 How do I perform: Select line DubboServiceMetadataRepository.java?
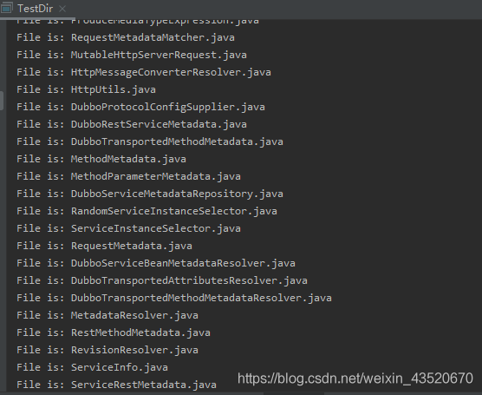point(150,194)
